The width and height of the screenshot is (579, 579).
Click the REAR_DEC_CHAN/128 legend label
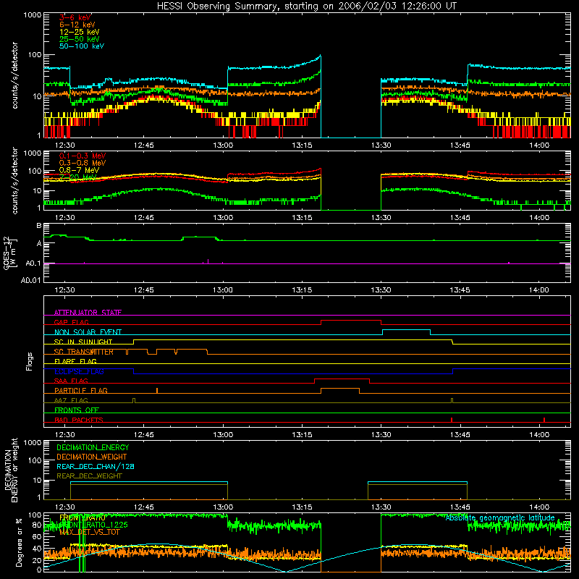[x=96, y=466]
